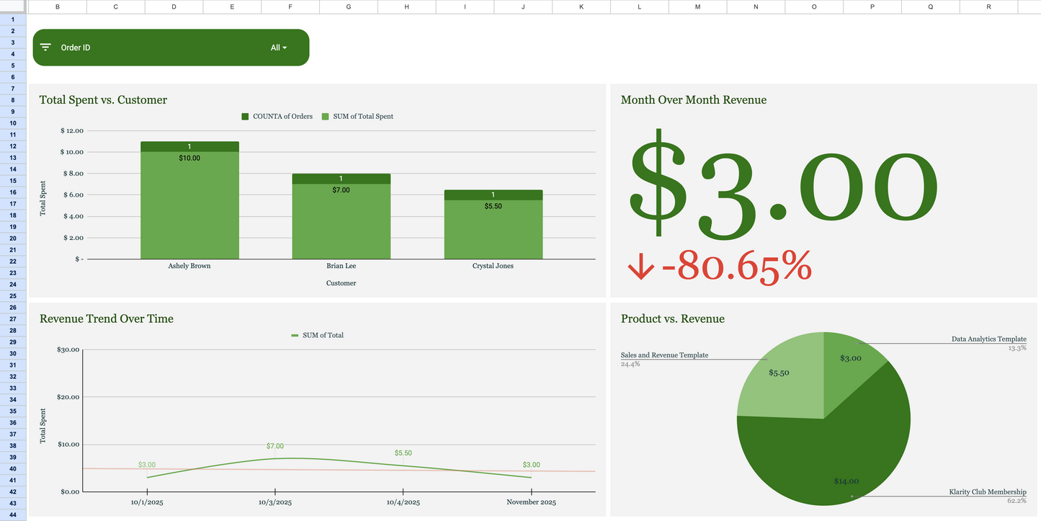The width and height of the screenshot is (1041, 521).
Task: Select the Data Analytics Template pie slice
Action: pos(850,358)
